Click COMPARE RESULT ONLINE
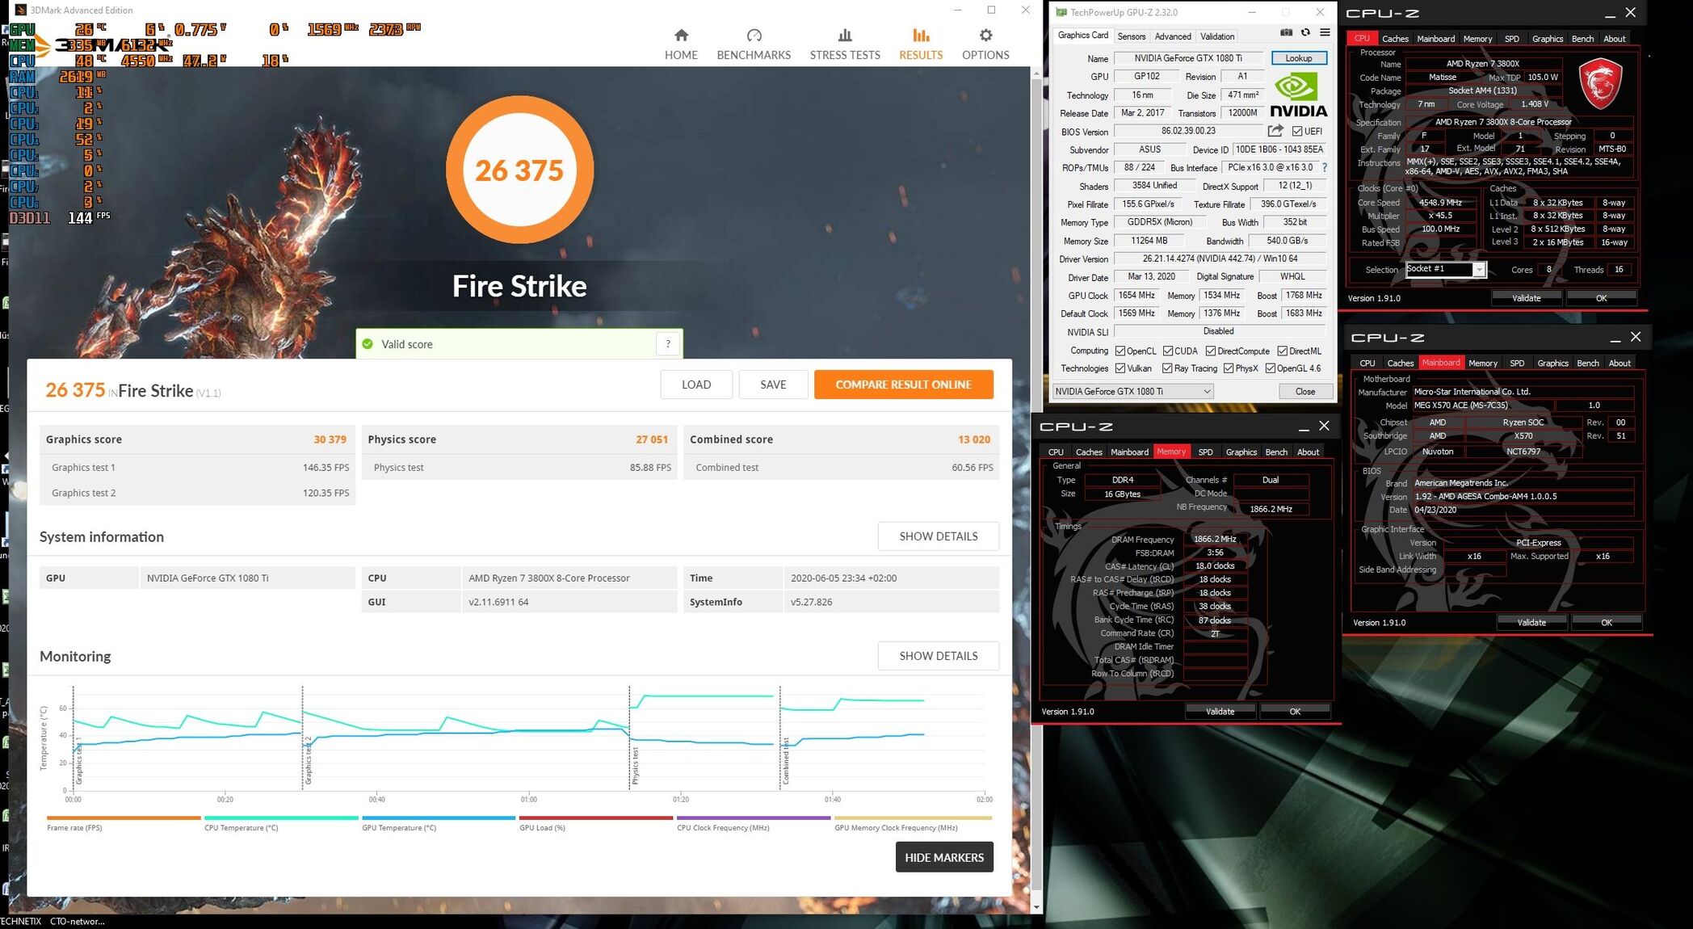Viewport: 1693px width, 929px height. click(903, 385)
